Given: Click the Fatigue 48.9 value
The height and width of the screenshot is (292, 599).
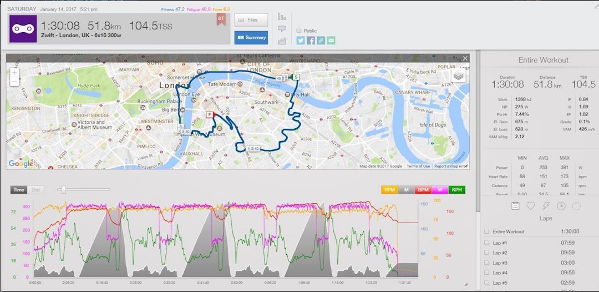Looking at the screenshot, I should point(199,9).
